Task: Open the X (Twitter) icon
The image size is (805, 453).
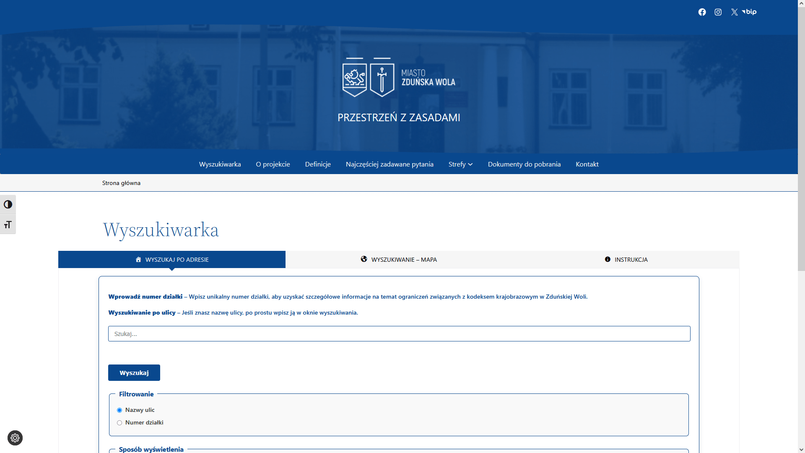Action: 734,12
